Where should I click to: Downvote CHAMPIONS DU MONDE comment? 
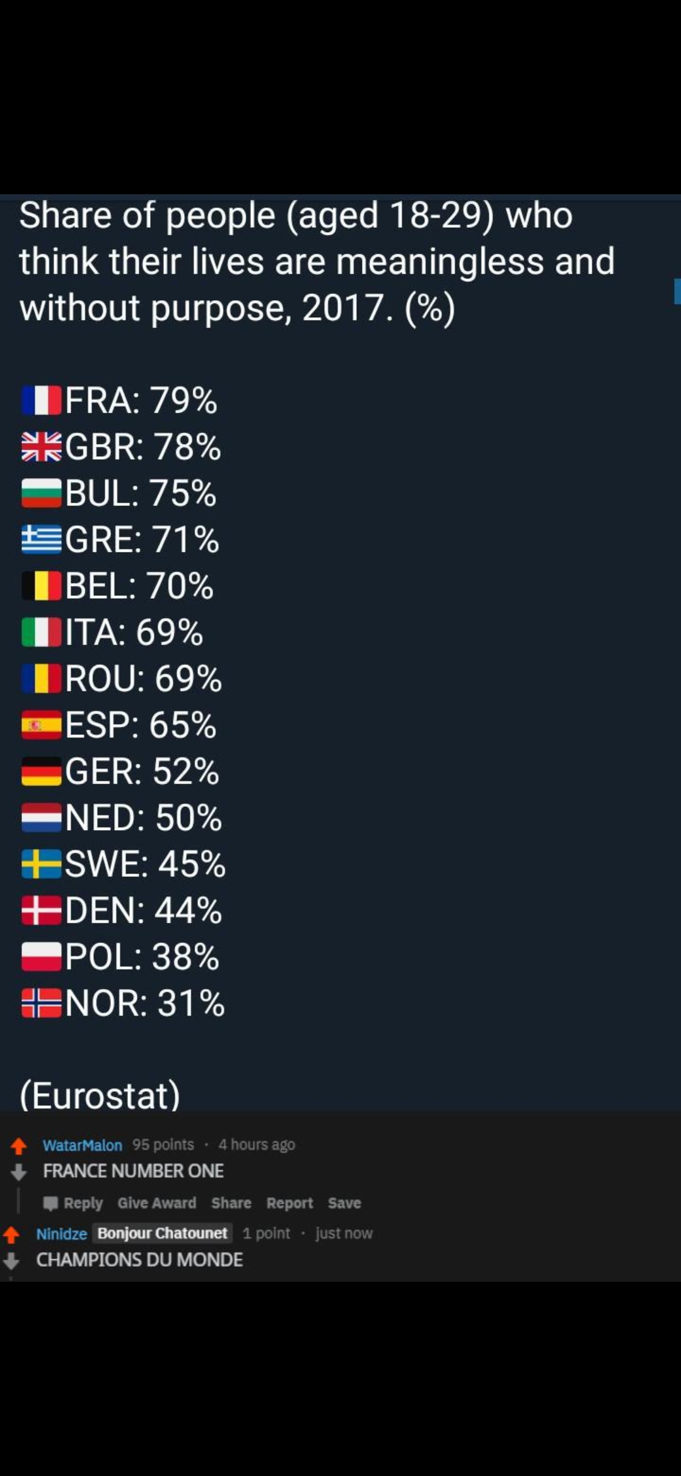pyautogui.click(x=11, y=1260)
